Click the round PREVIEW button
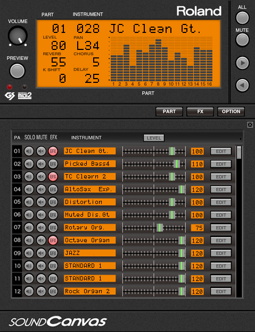This screenshot has width=255, height=332. (17, 71)
